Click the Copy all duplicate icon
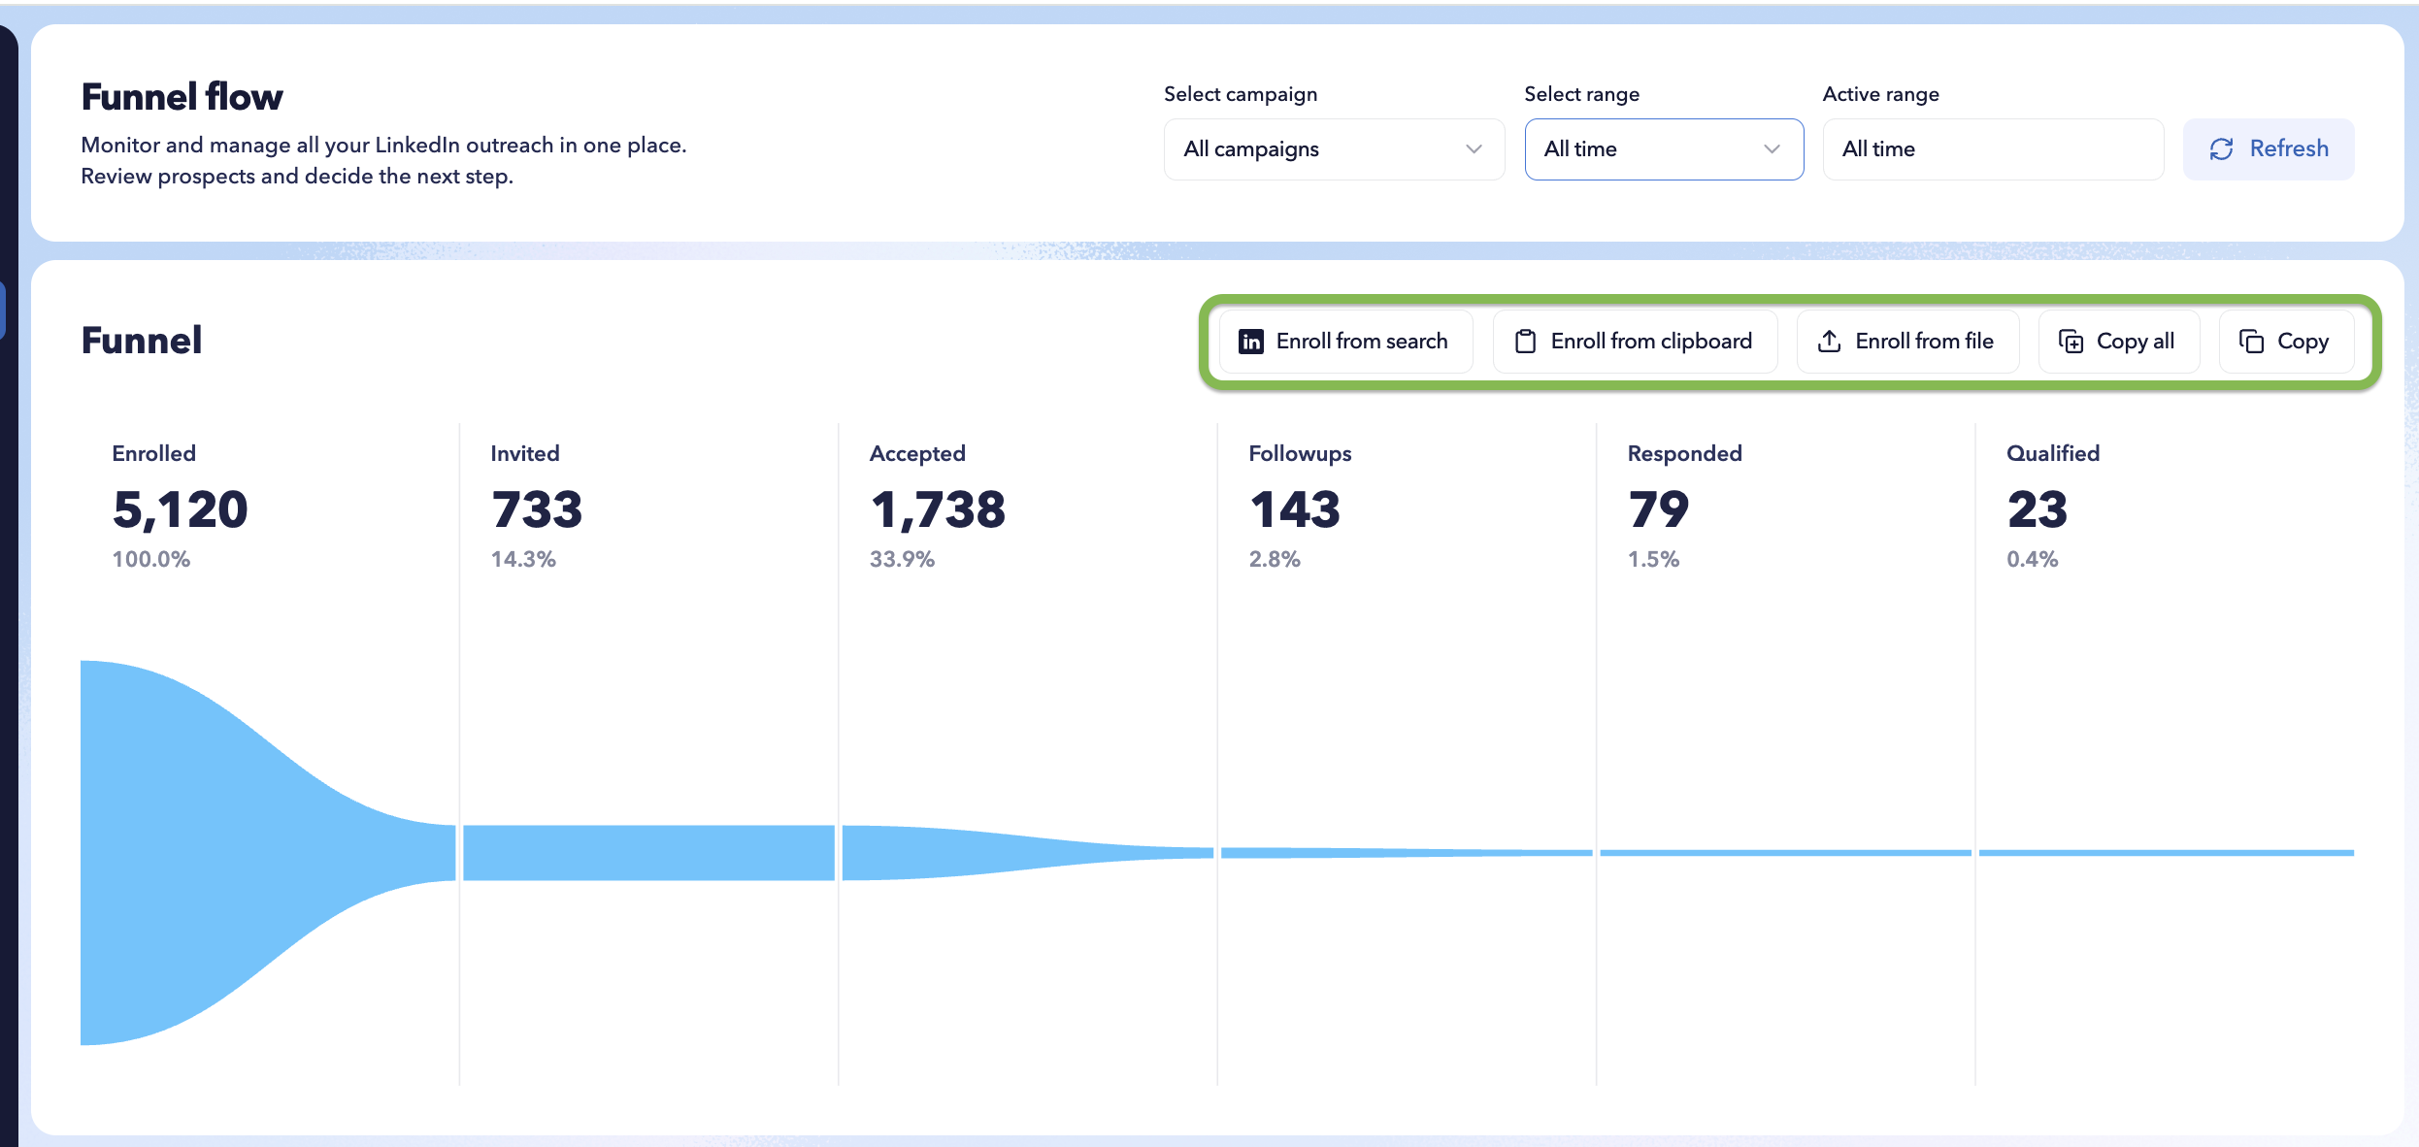 click(2071, 342)
